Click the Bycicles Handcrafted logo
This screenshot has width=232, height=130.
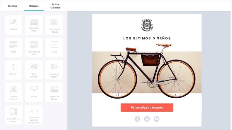coord(147,25)
